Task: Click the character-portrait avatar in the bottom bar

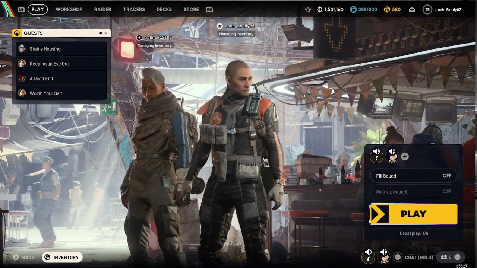Action: coord(383,258)
